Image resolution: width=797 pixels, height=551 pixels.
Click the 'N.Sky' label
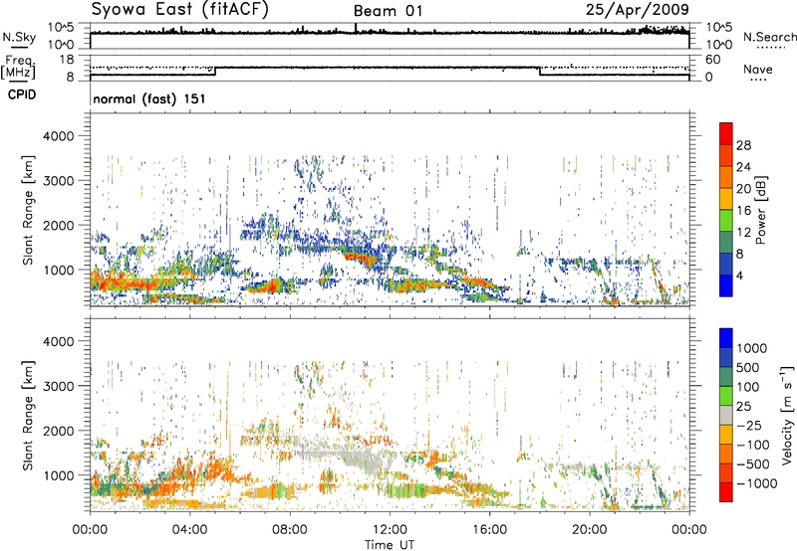pyautogui.click(x=19, y=37)
